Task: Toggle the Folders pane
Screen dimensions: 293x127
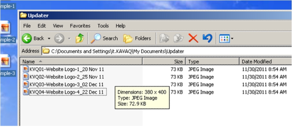Action: tap(137, 38)
